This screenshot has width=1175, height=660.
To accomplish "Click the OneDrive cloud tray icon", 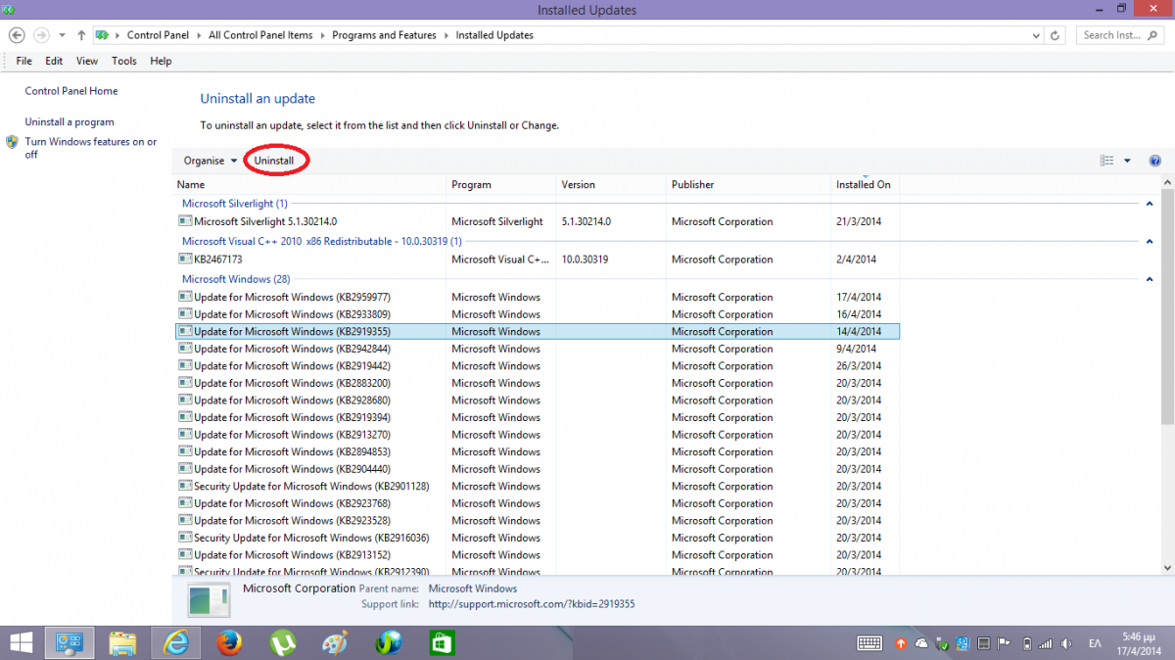I will click(x=920, y=643).
